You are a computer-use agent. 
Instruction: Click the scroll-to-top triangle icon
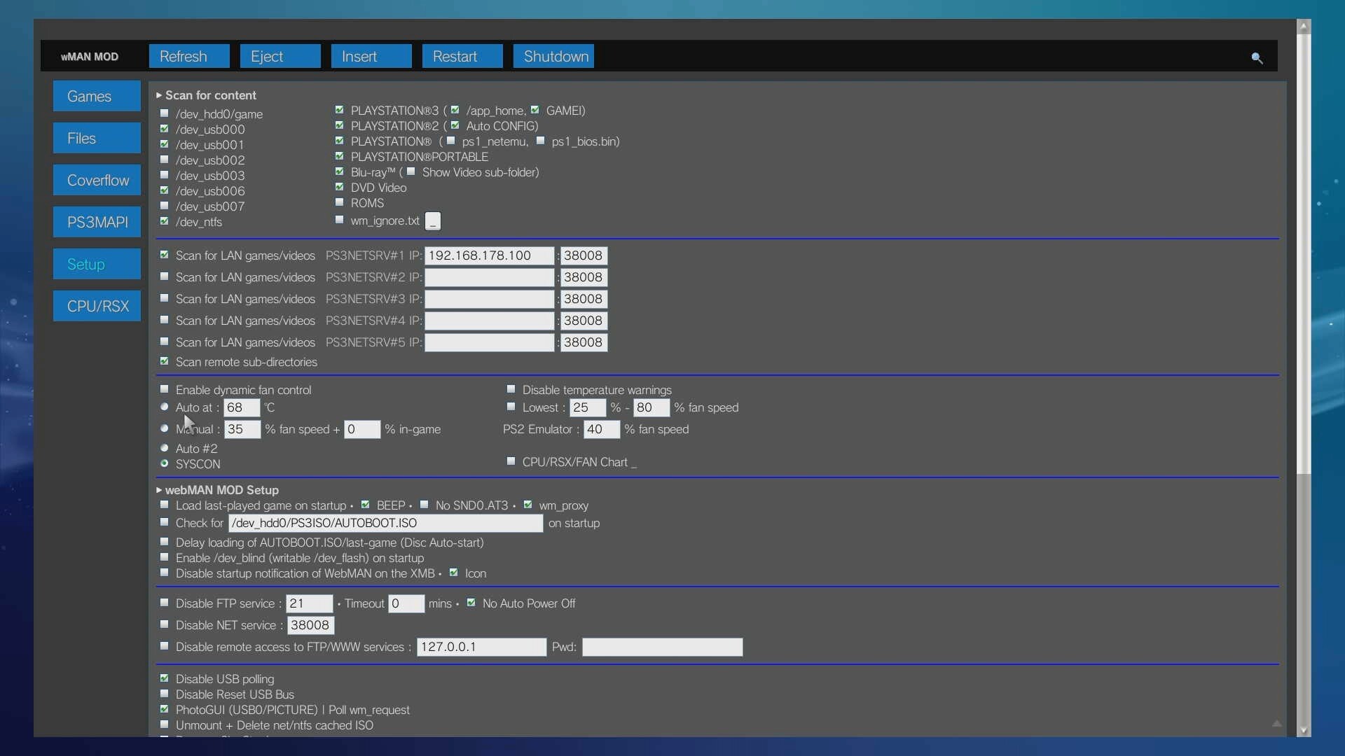point(1276,723)
